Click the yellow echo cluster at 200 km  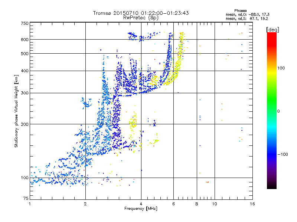click(x=133, y=122)
